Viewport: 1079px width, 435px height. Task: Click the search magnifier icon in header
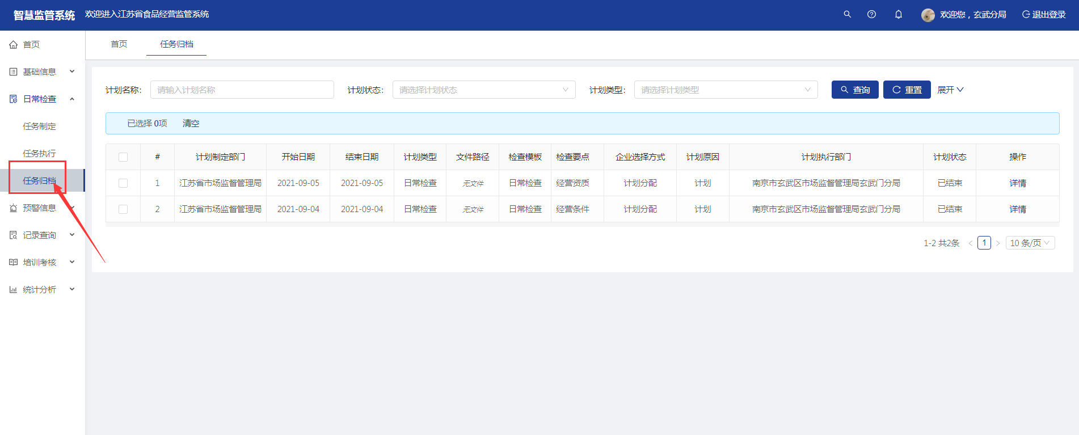pos(847,14)
